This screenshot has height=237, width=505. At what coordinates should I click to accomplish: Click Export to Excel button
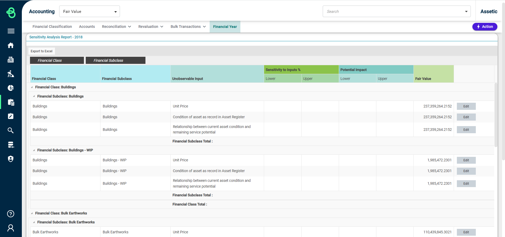42,51
